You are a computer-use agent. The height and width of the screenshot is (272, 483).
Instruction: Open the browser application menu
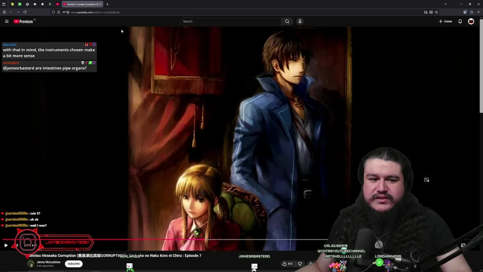[x=478, y=12]
